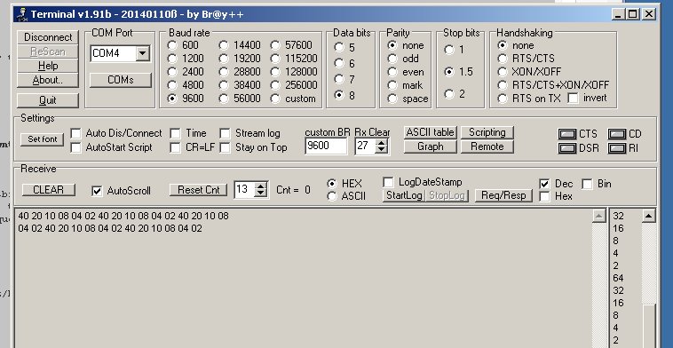Enable Stay on Top
The width and height of the screenshot is (673, 348).
(225, 147)
